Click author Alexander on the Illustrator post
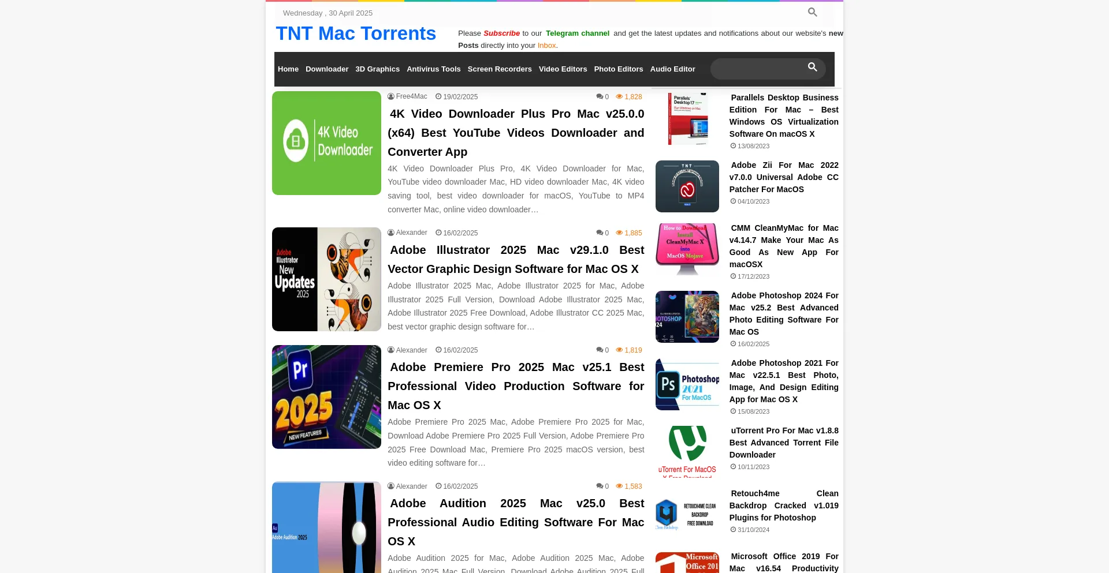This screenshot has height=573, width=1109. pyautogui.click(x=411, y=233)
